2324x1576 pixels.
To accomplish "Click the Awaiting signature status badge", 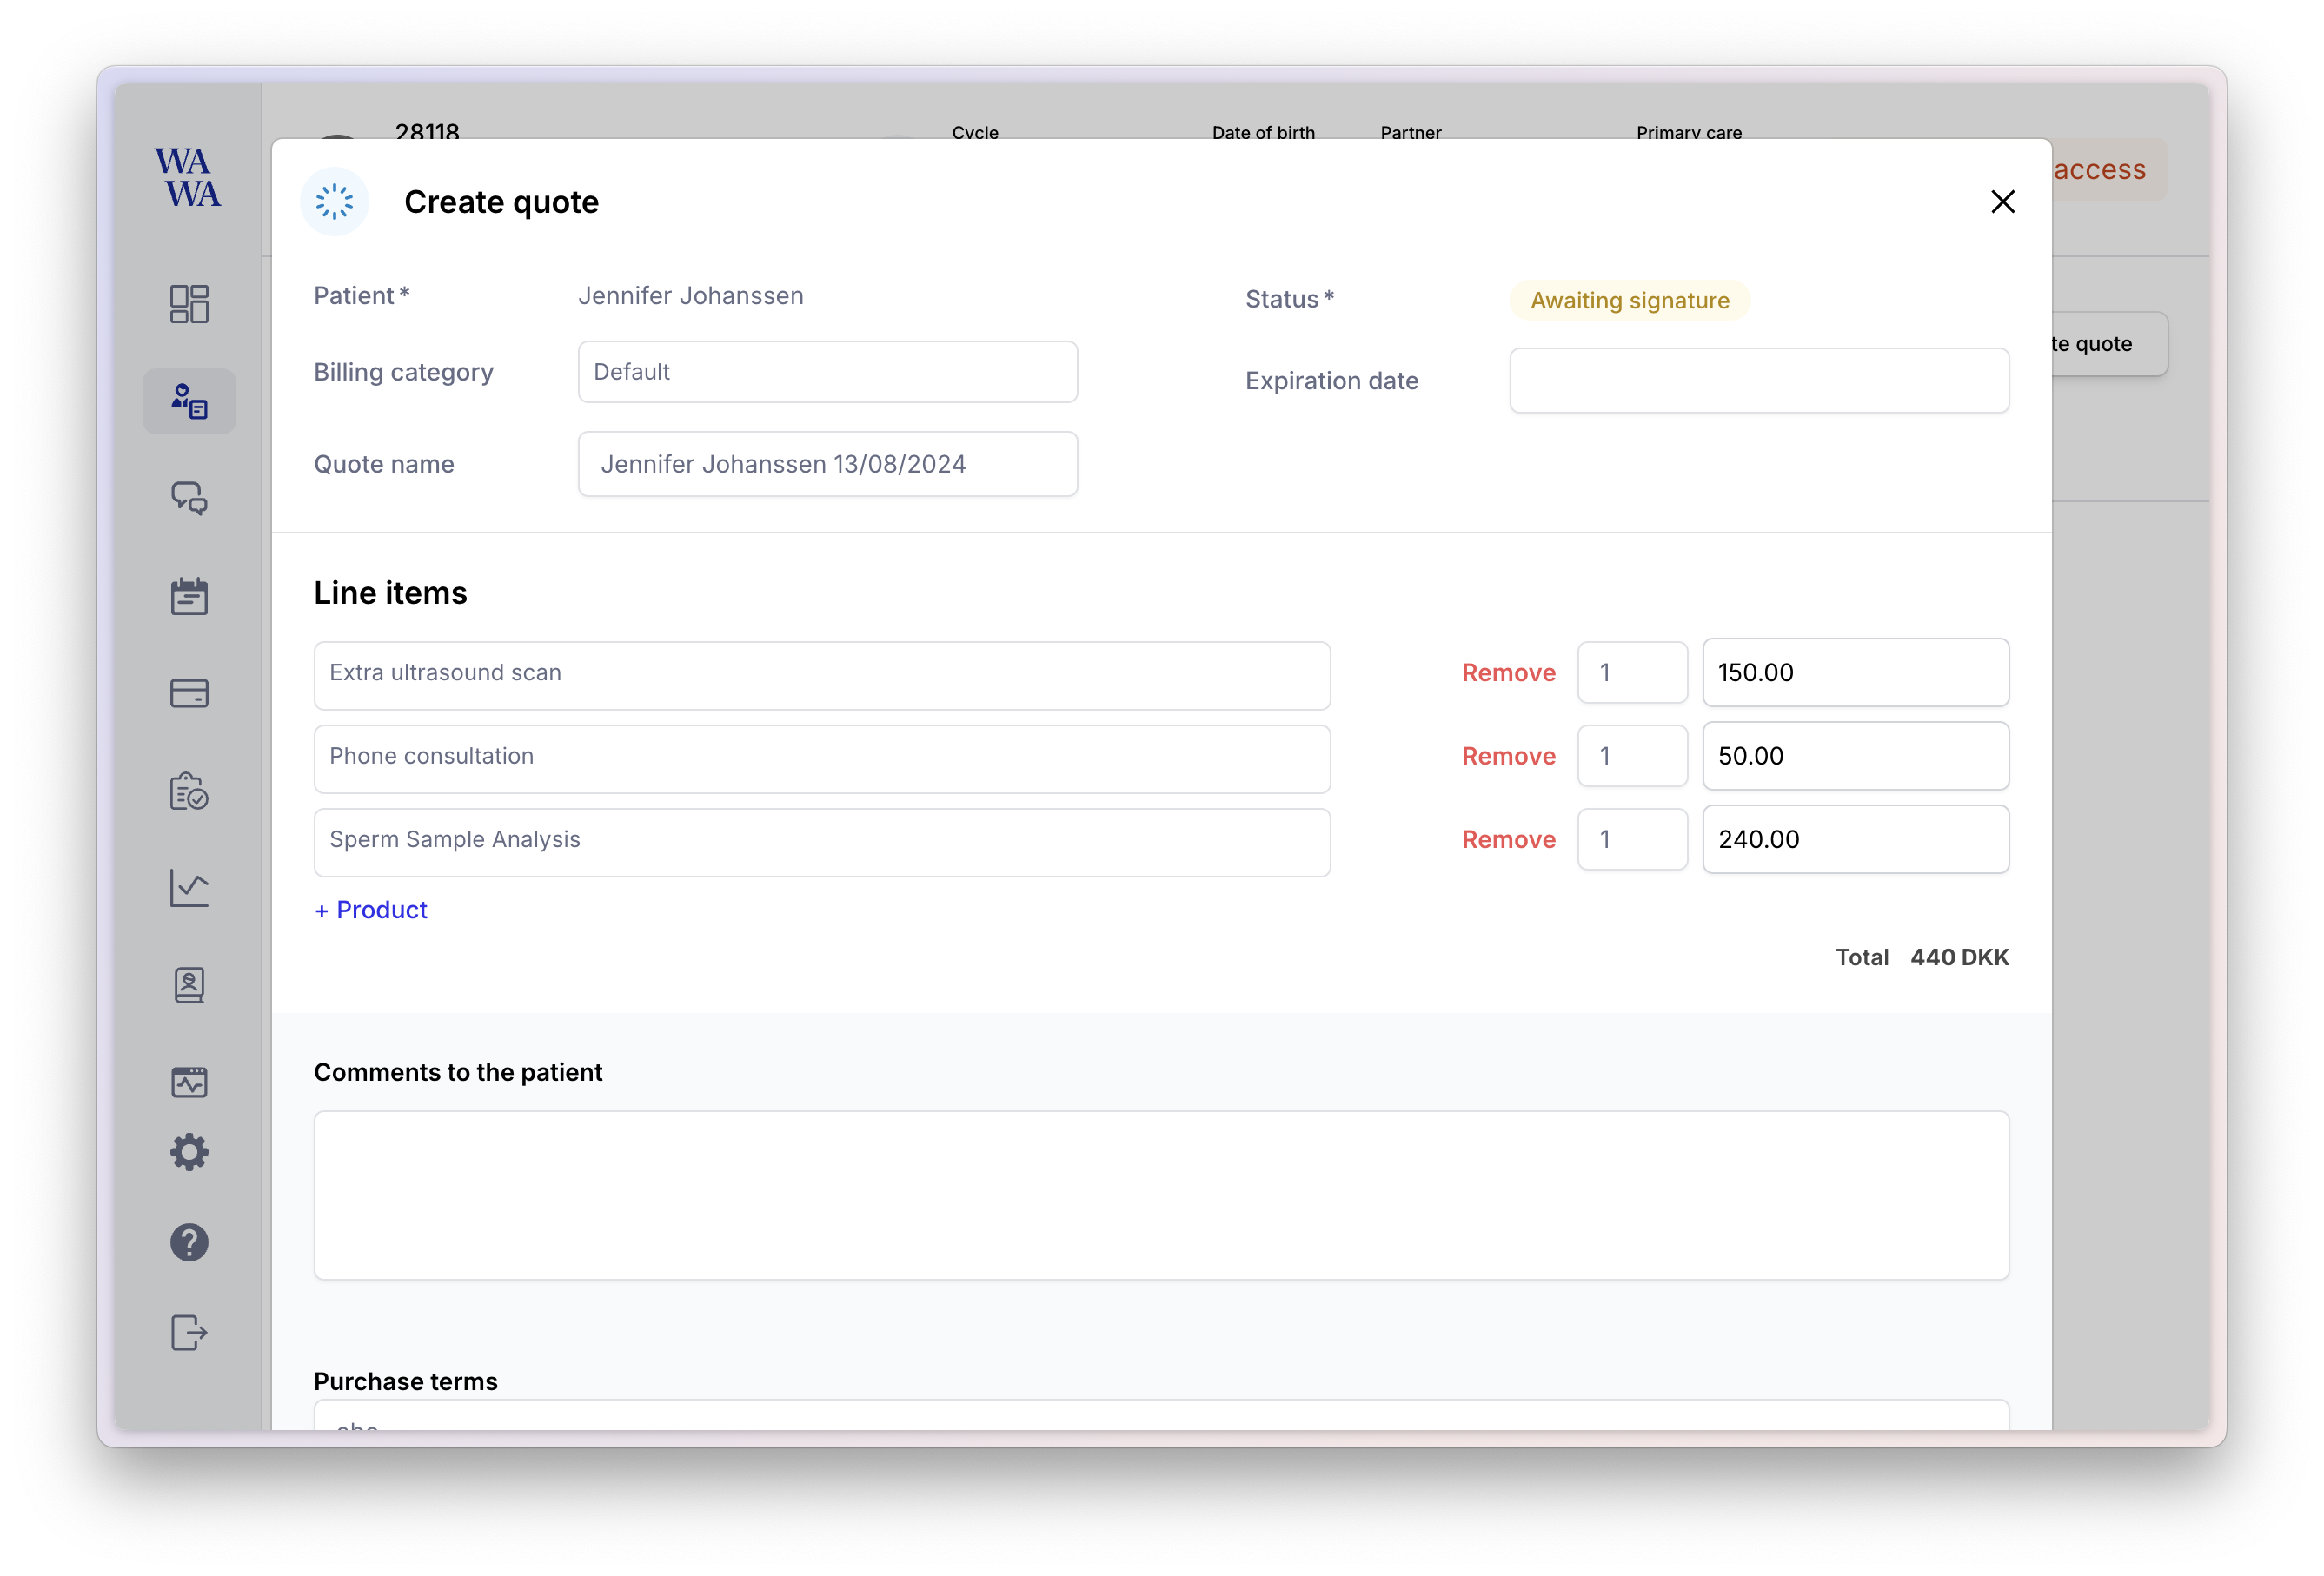I will (1627, 299).
